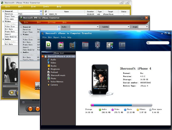
Task: Click the blue Photo star legend icon
Action: [125, 109]
